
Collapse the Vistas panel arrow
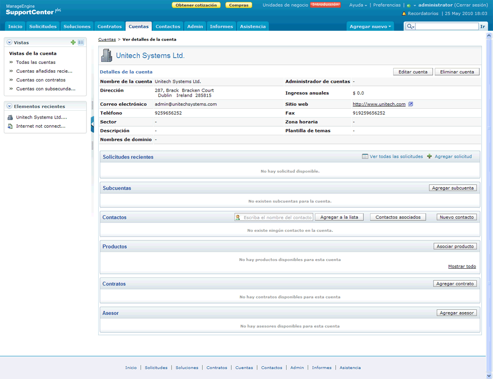pyautogui.click(x=9, y=42)
